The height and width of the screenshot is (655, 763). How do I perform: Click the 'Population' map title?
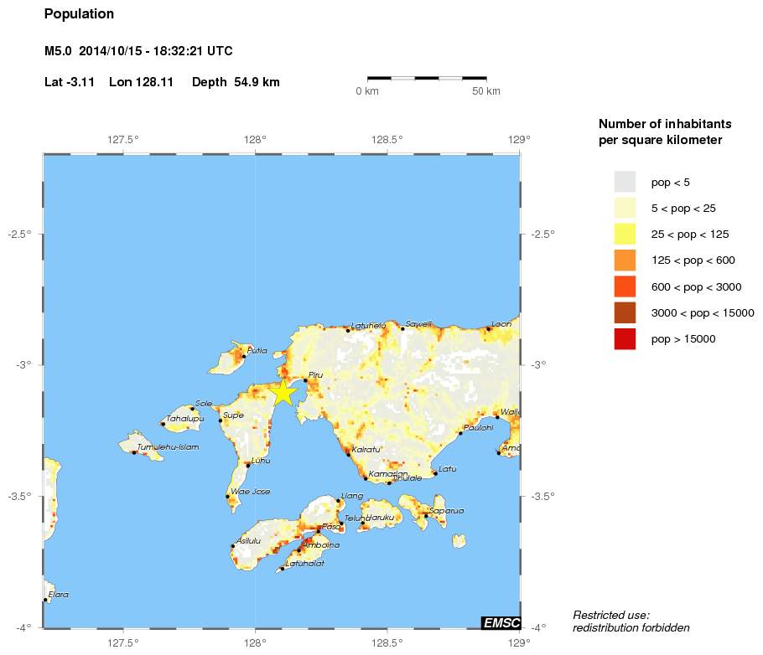click(79, 14)
